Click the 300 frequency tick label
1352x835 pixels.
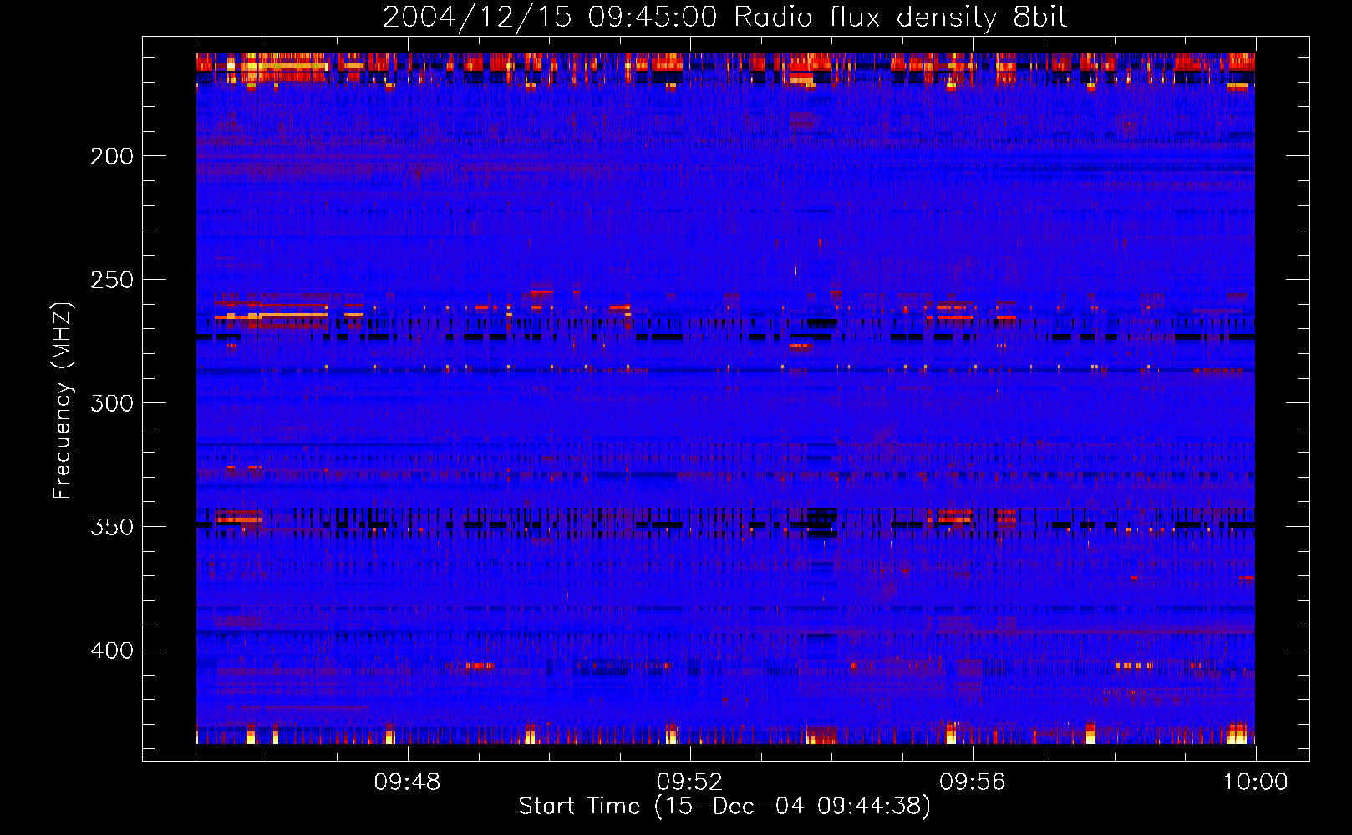(112, 403)
